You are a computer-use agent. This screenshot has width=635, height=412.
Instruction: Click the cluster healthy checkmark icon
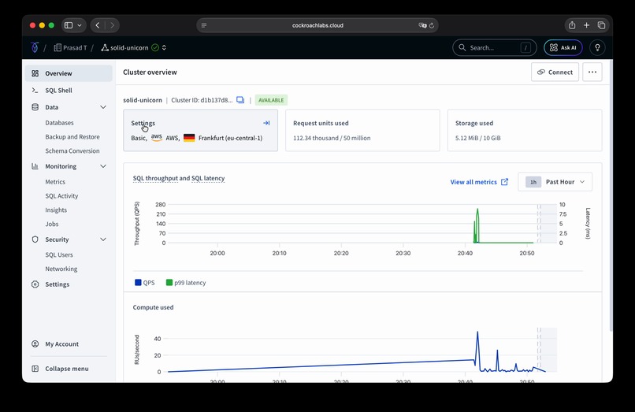point(155,48)
